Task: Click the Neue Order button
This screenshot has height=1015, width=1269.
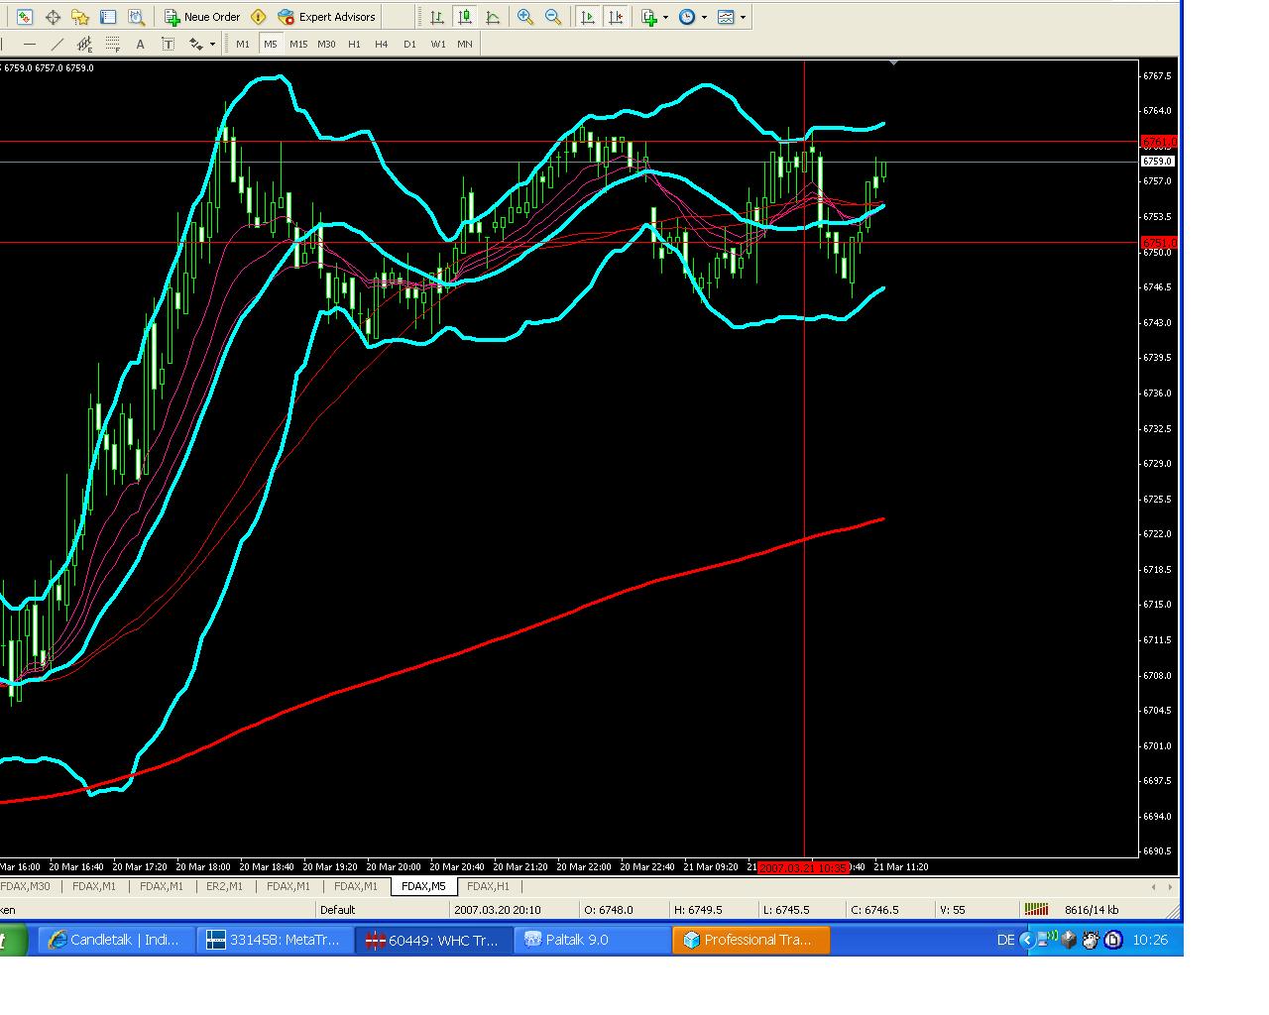Action: pyautogui.click(x=202, y=17)
